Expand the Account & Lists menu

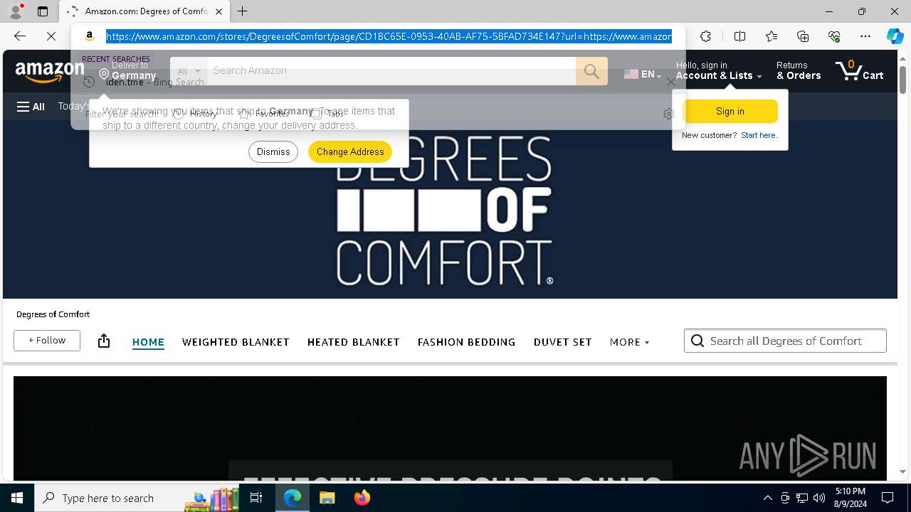pyautogui.click(x=719, y=71)
